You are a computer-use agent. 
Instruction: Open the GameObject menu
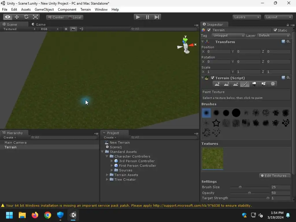click(44, 10)
